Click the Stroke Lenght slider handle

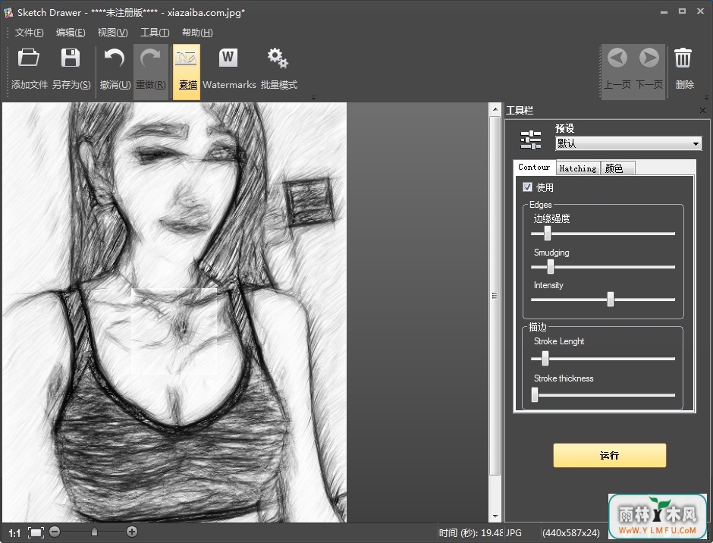[545, 359]
